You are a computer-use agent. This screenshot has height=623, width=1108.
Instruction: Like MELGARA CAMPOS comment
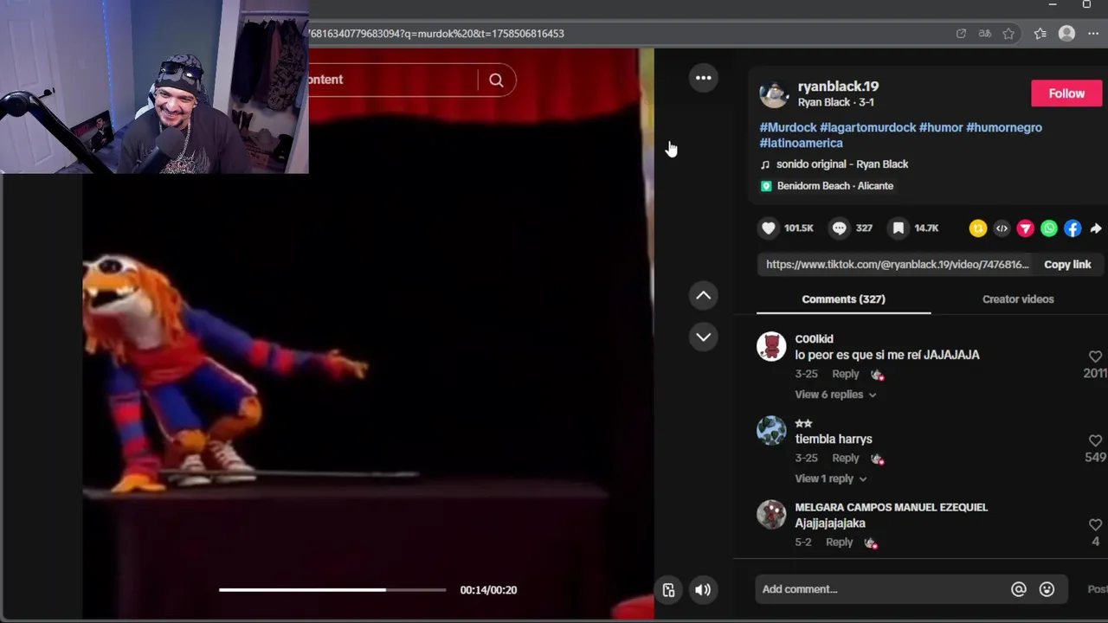point(1095,524)
